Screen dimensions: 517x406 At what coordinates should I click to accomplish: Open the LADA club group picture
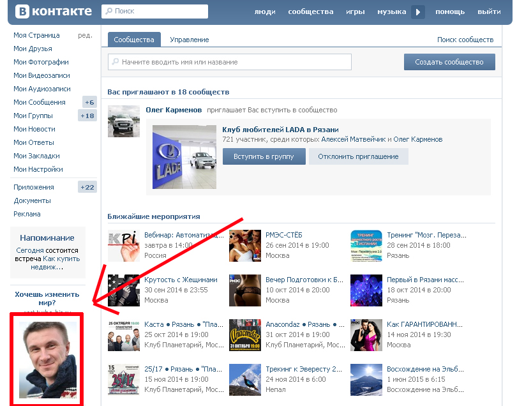pyautogui.click(x=184, y=157)
